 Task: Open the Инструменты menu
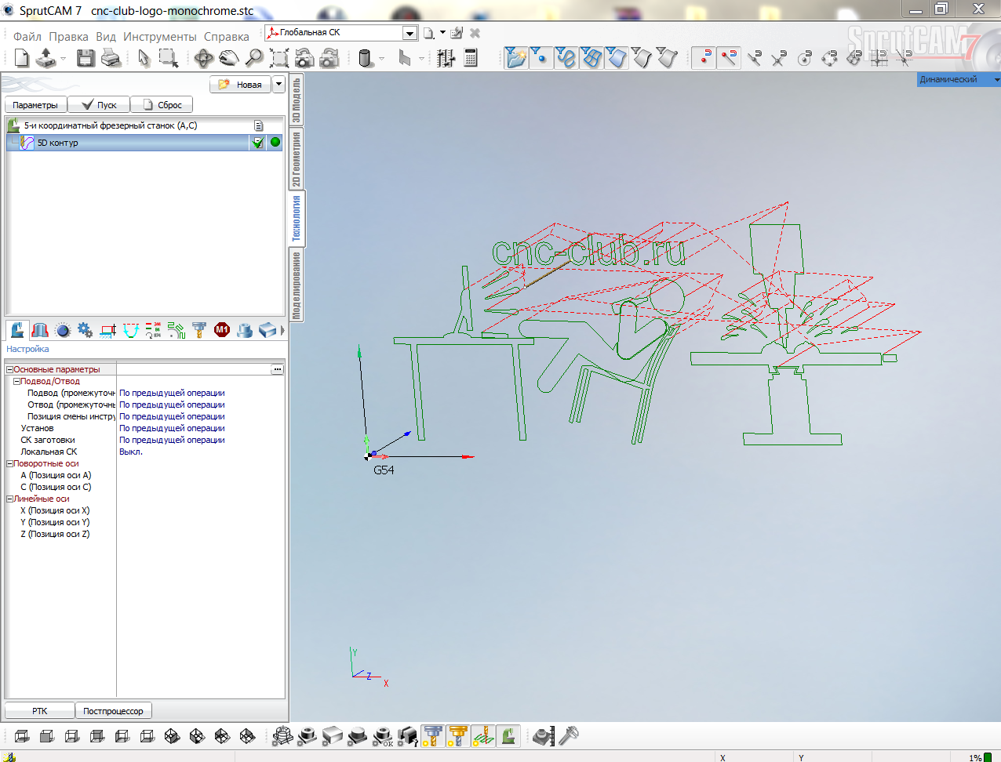click(x=160, y=37)
